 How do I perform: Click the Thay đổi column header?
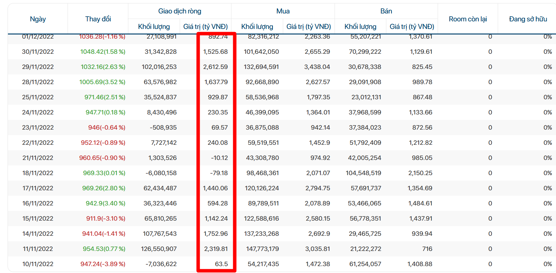pos(98,19)
